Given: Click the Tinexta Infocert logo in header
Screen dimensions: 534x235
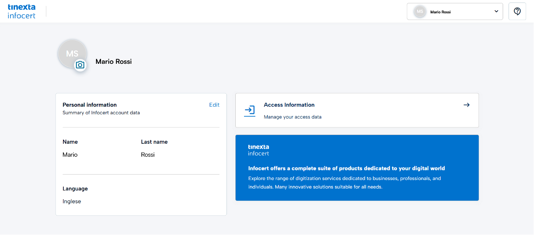Looking at the screenshot, I should coord(22,11).
